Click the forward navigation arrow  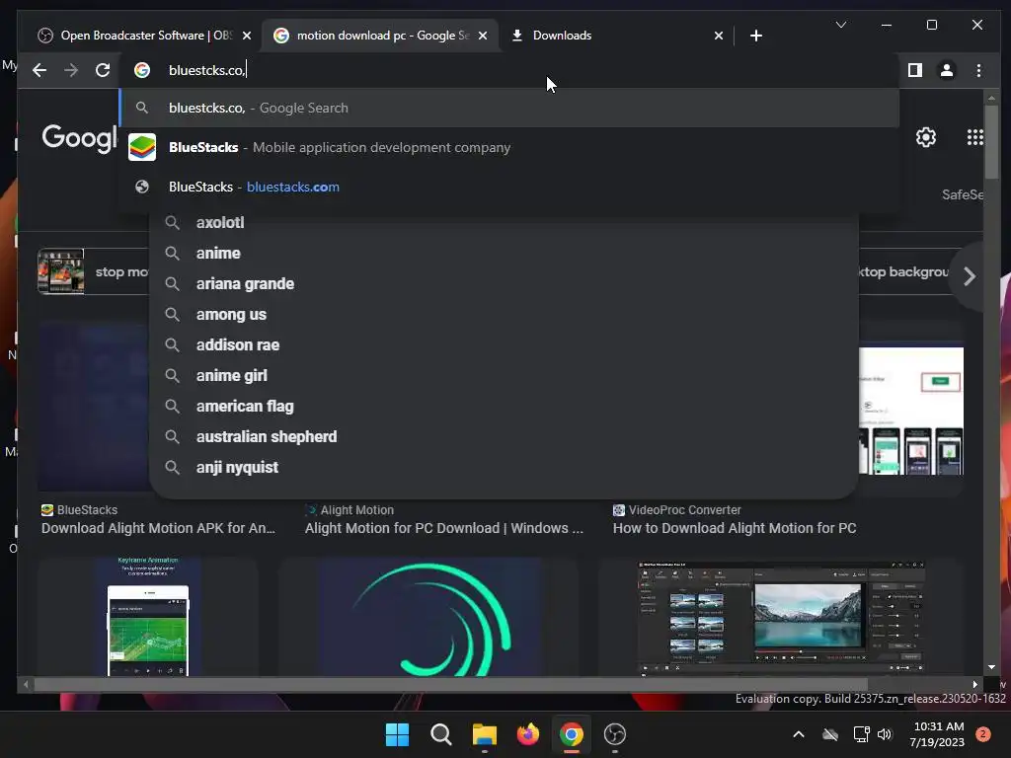point(71,70)
